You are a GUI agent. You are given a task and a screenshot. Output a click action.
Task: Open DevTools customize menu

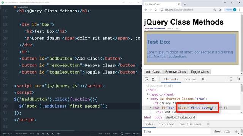231,79
